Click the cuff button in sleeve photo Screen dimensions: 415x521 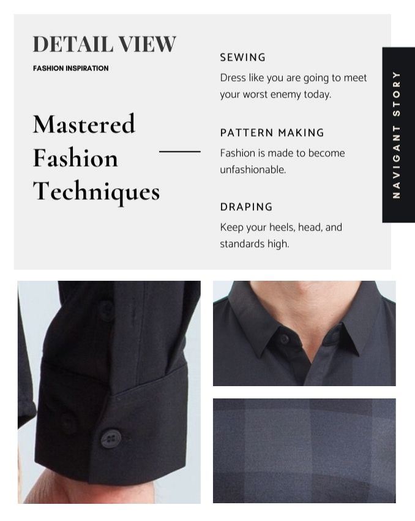pos(111,438)
